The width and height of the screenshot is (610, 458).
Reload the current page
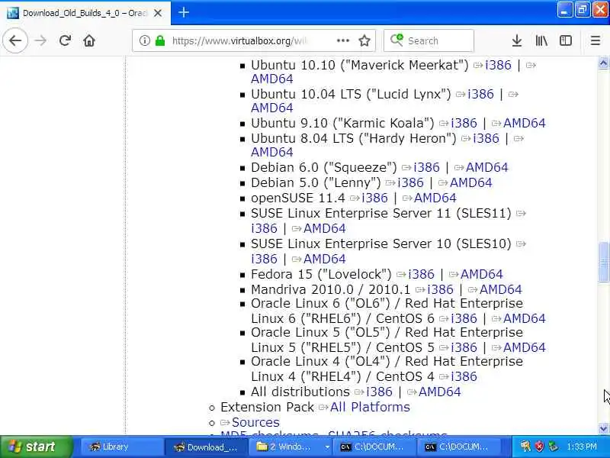[x=65, y=40]
